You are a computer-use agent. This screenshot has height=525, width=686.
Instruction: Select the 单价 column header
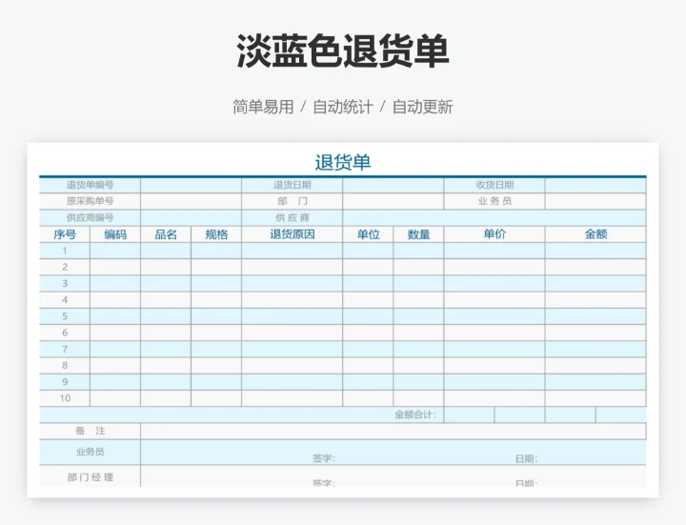click(x=494, y=234)
